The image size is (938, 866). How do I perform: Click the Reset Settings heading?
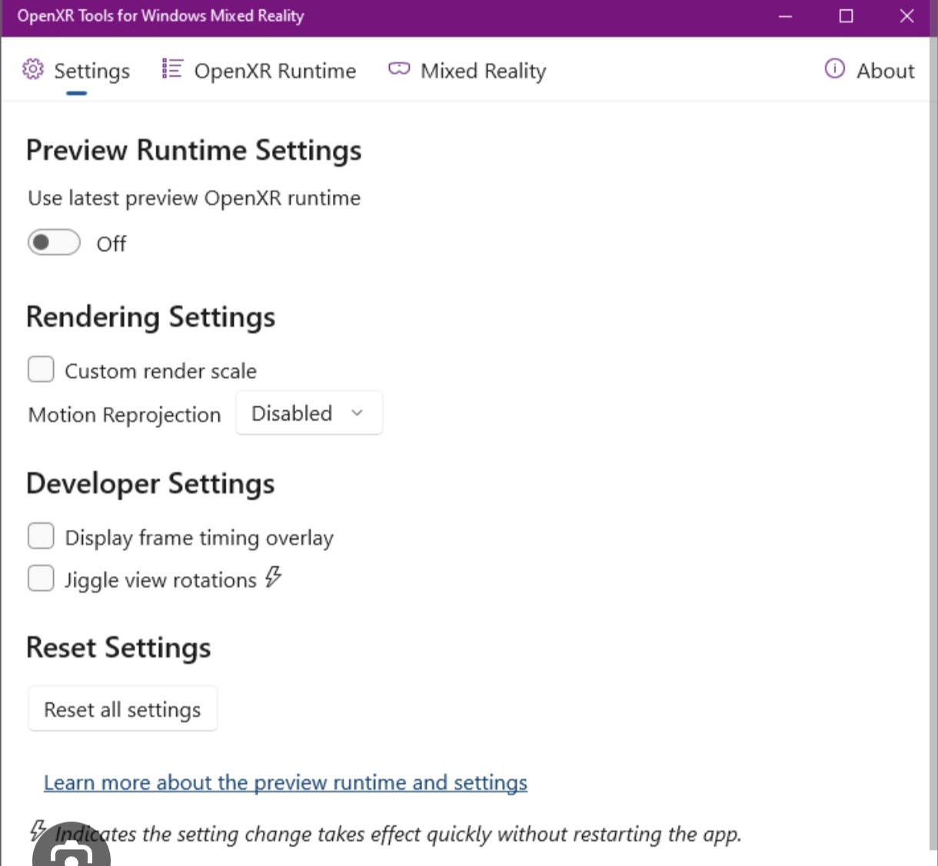point(118,648)
